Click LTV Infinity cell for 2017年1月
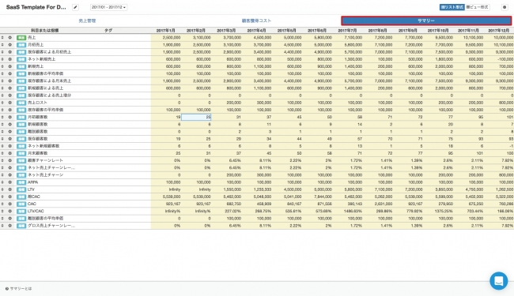514x296 pixels. (x=166, y=189)
